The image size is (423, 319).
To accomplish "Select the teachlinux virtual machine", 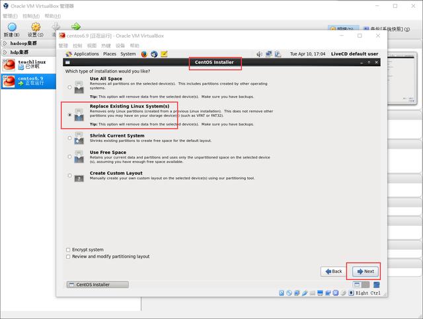I will coord(28,64).
